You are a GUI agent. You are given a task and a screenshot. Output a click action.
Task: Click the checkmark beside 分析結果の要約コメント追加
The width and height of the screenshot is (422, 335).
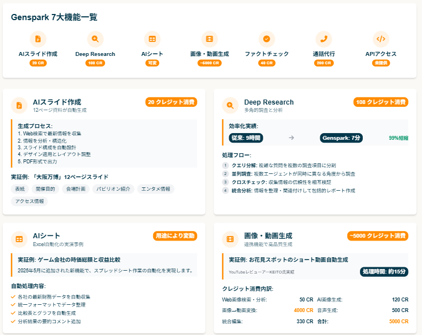point(13,322)
